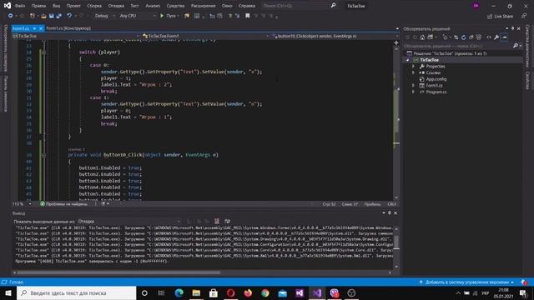Viewport: 534px width, 300px height.
Task: Expand the Properties node
Action: [x=414, y=67]
